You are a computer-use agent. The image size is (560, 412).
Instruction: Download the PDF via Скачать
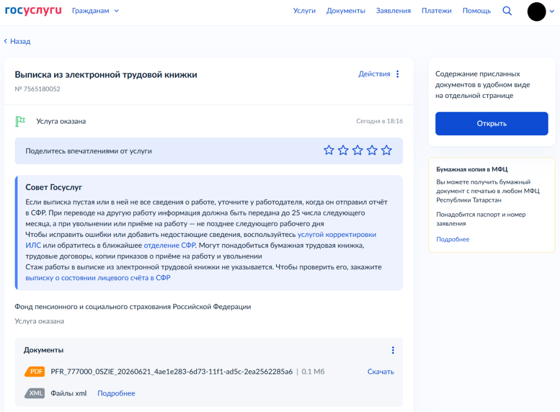381,372
